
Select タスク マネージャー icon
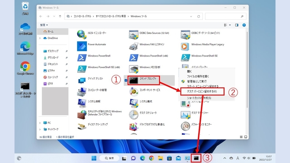(185, 115)
